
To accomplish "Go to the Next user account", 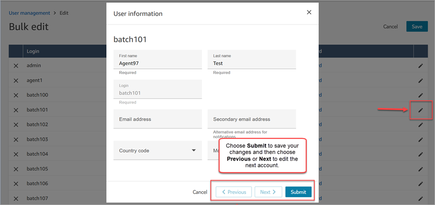I will pyautogui.click(x=268, y=192).
